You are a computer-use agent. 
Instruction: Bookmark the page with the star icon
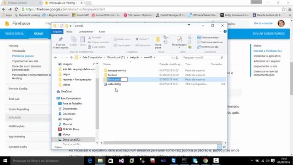(x=283, y=9)
